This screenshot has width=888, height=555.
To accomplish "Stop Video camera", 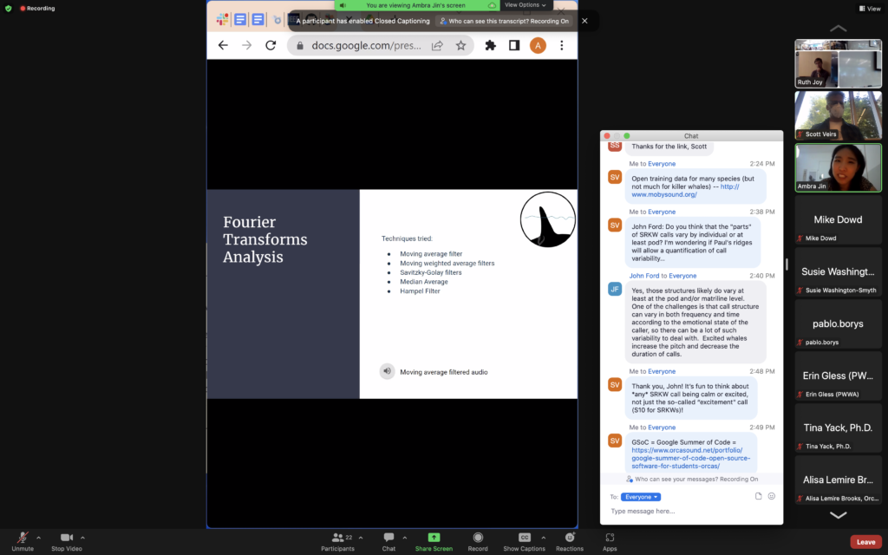I will pyautogui.click(x=66, y=541).
